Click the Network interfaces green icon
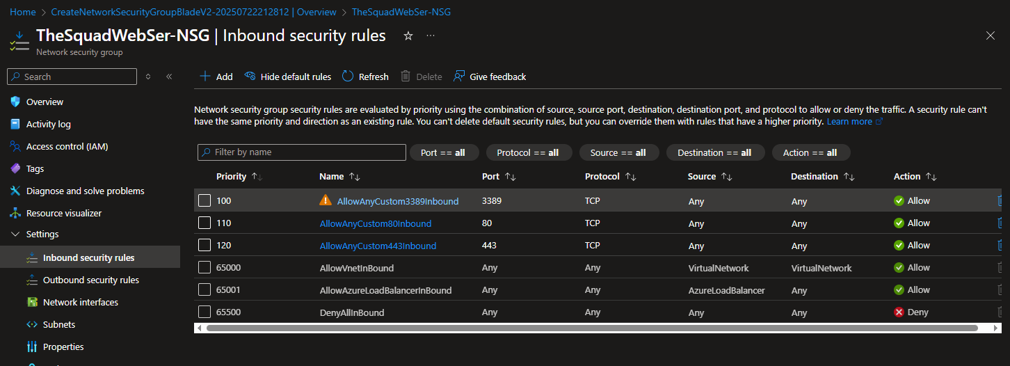1010x366 pixels. [32, 302]
